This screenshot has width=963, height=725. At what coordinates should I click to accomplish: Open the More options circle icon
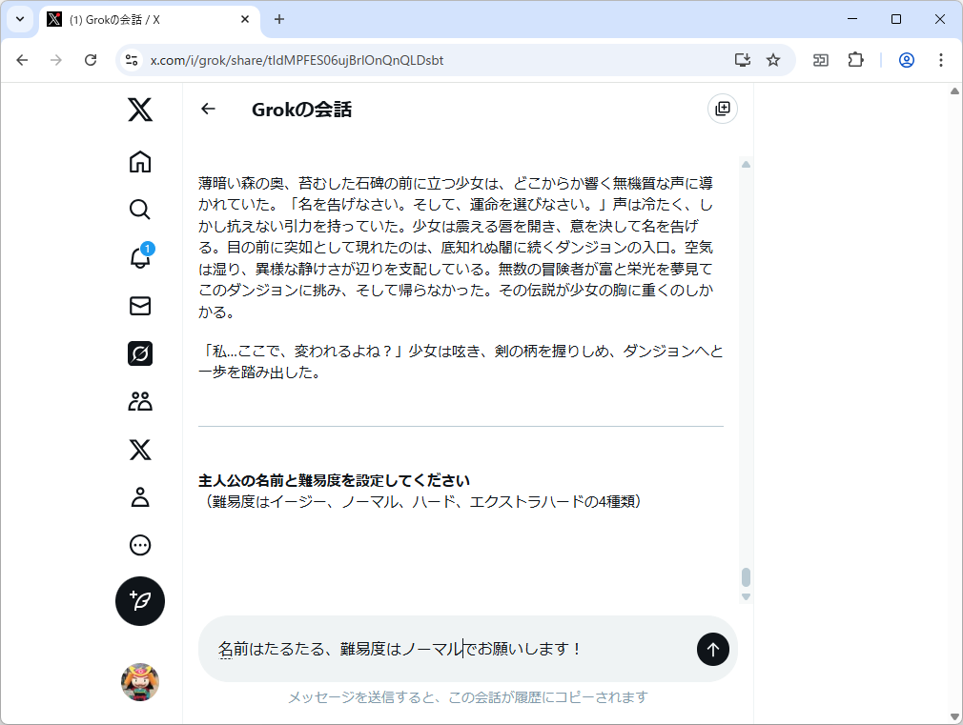(x=139, y=544)
